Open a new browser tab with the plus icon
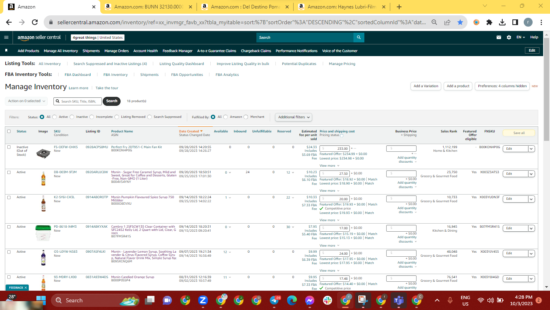The height and width of the screenshot is (310, 550). (x=399, y=7)
